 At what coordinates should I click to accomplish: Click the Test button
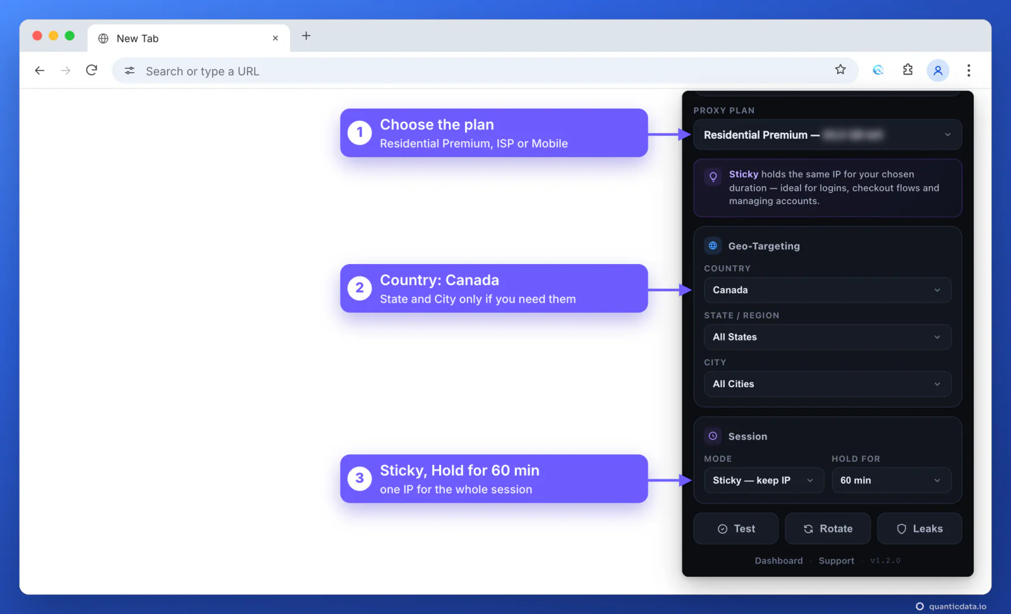click(736, 529)
